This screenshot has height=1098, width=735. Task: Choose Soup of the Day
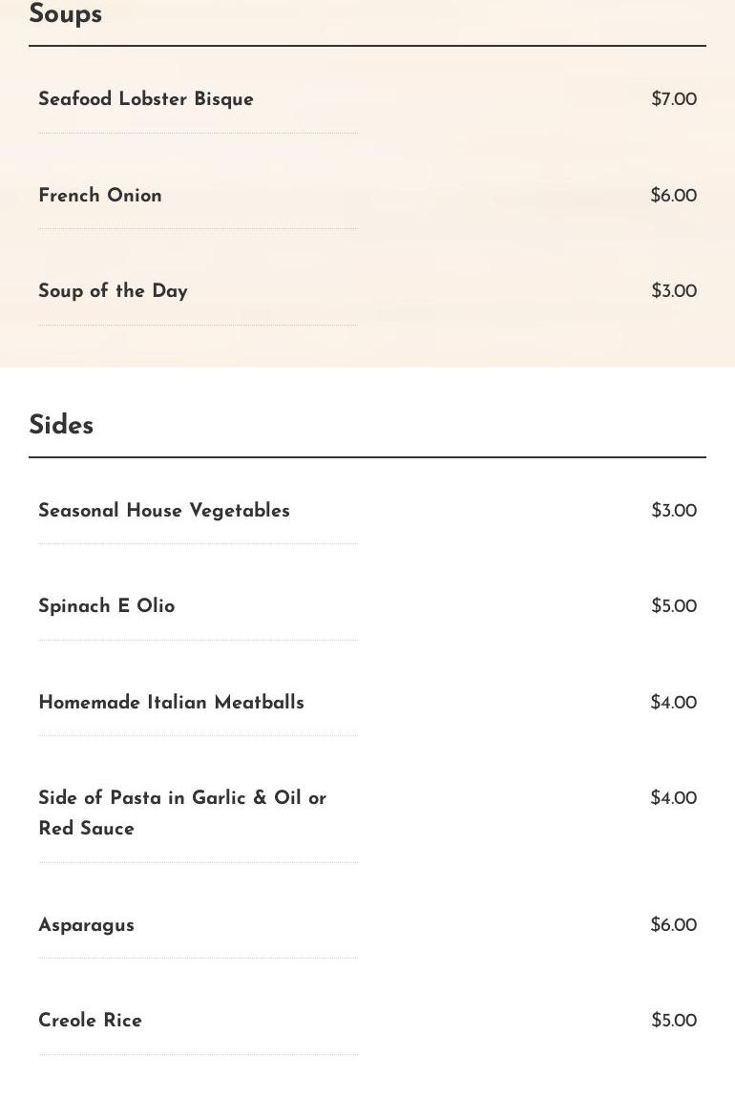click(113, 291)
